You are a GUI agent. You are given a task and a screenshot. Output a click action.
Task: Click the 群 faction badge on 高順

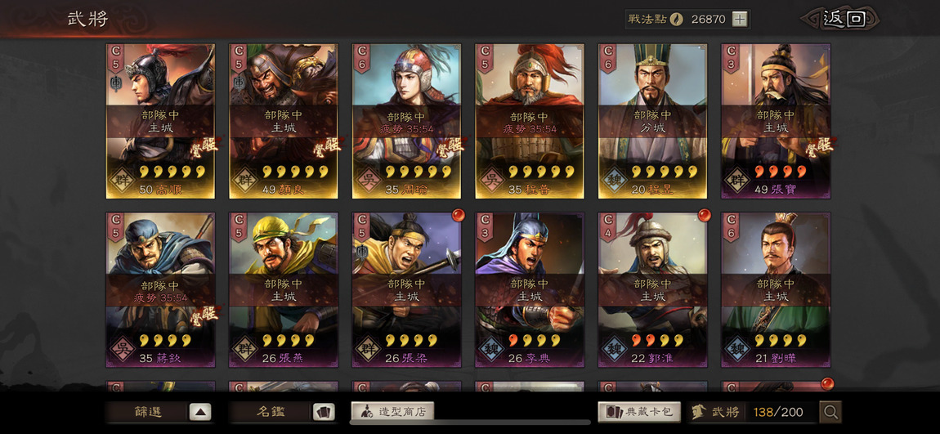tap(122, 179)
